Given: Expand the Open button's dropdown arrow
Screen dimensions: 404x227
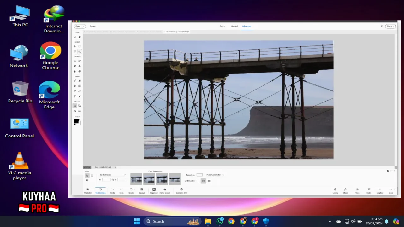Looking at the screenshot, I should click(x=84, y=26).
